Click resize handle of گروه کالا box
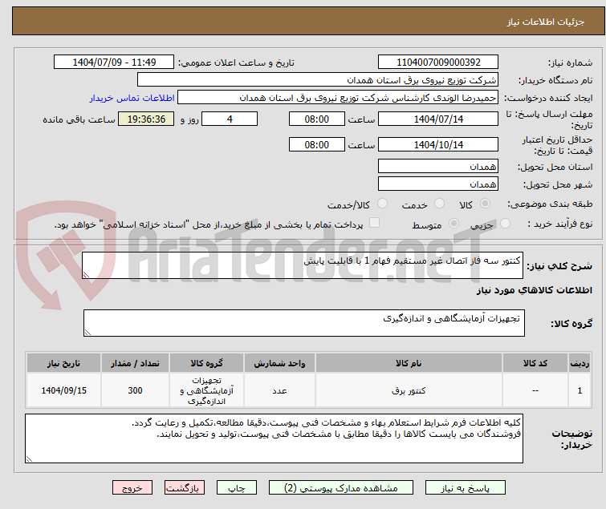Viewport: 606px width, 509px height. tap(87, 333)
